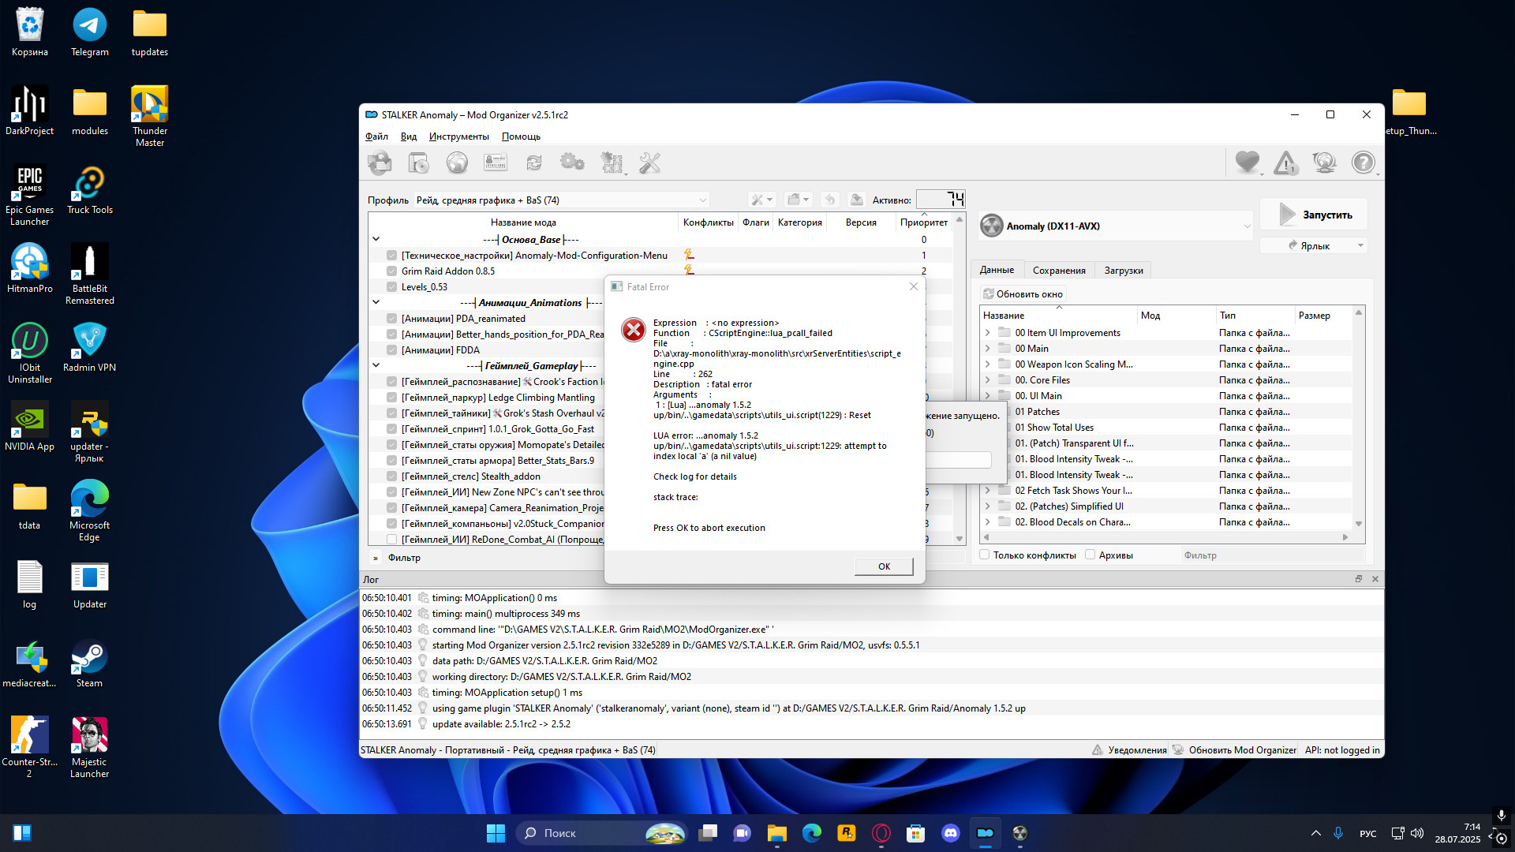Switch to the Сохранения tab

coord(1059,271)
